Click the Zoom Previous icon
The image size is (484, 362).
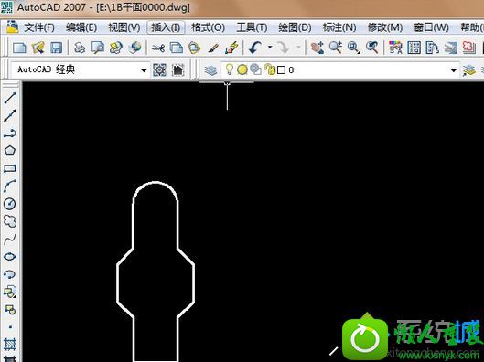(x=372, y=48)
